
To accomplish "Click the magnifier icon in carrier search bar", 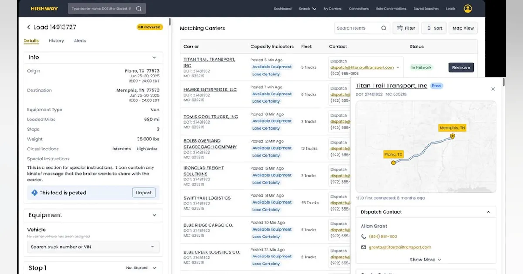I will pos(139,9).
